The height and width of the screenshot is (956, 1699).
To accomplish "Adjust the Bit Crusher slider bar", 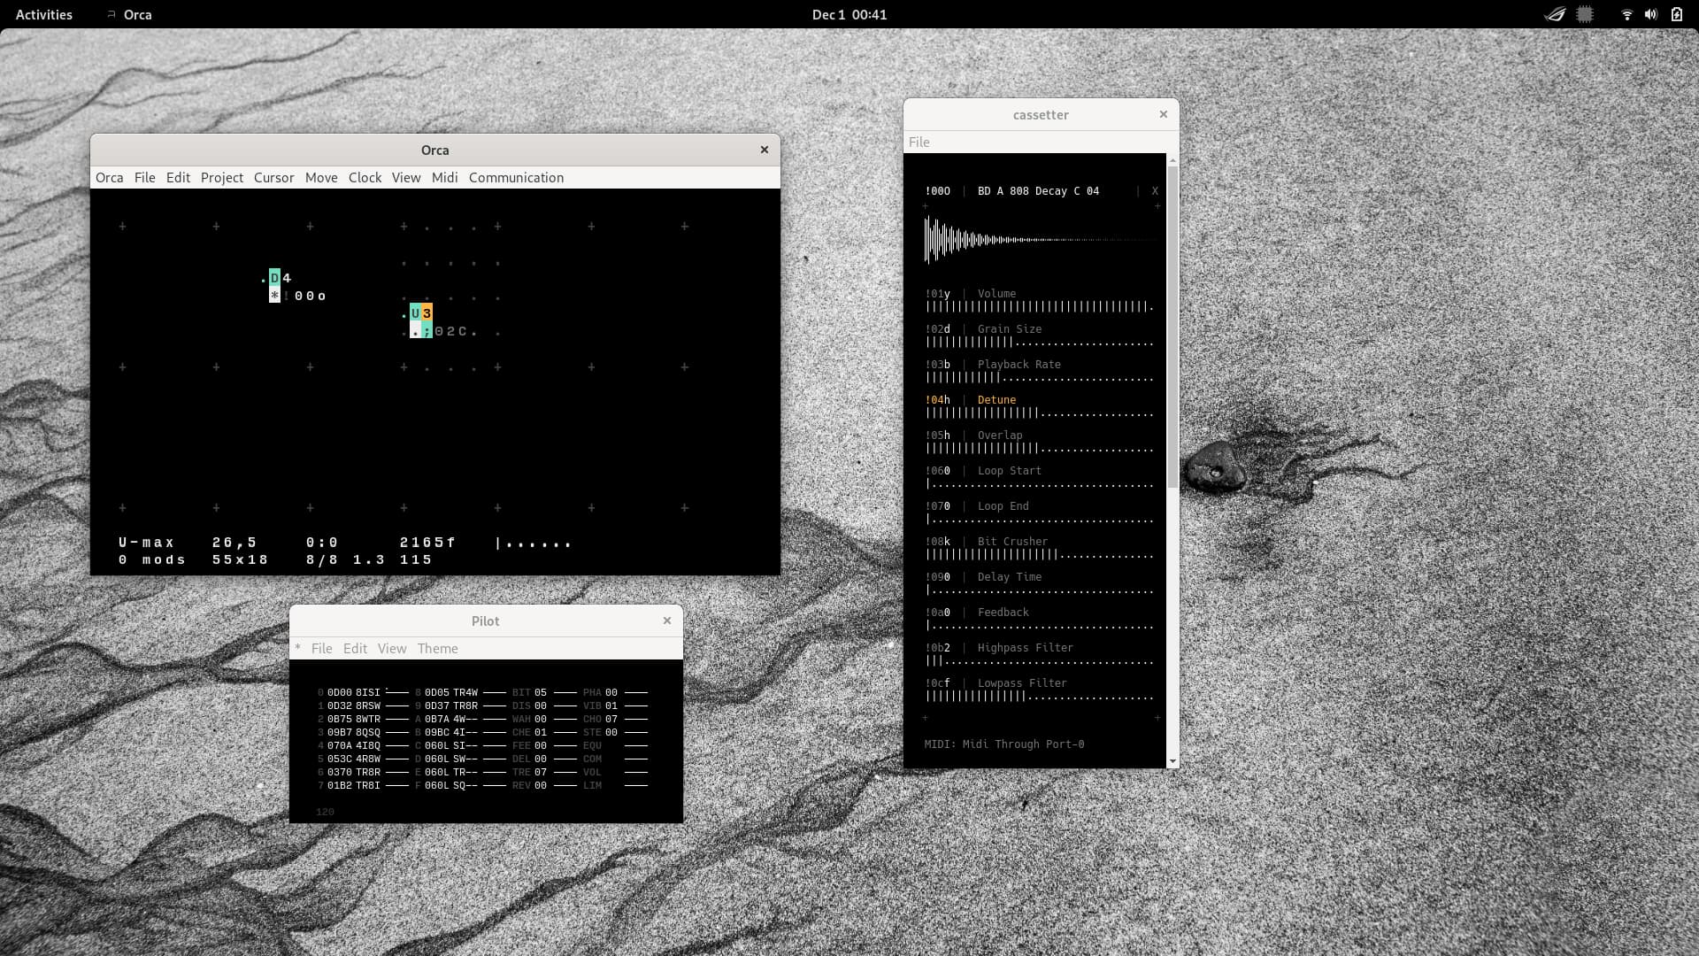I will pos(1040,555).
